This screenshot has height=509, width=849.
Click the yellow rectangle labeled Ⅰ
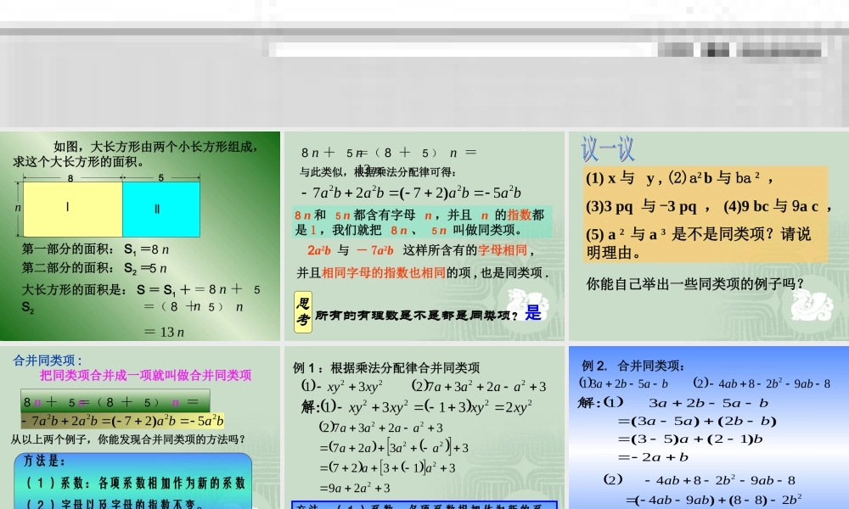coord(72,210)
